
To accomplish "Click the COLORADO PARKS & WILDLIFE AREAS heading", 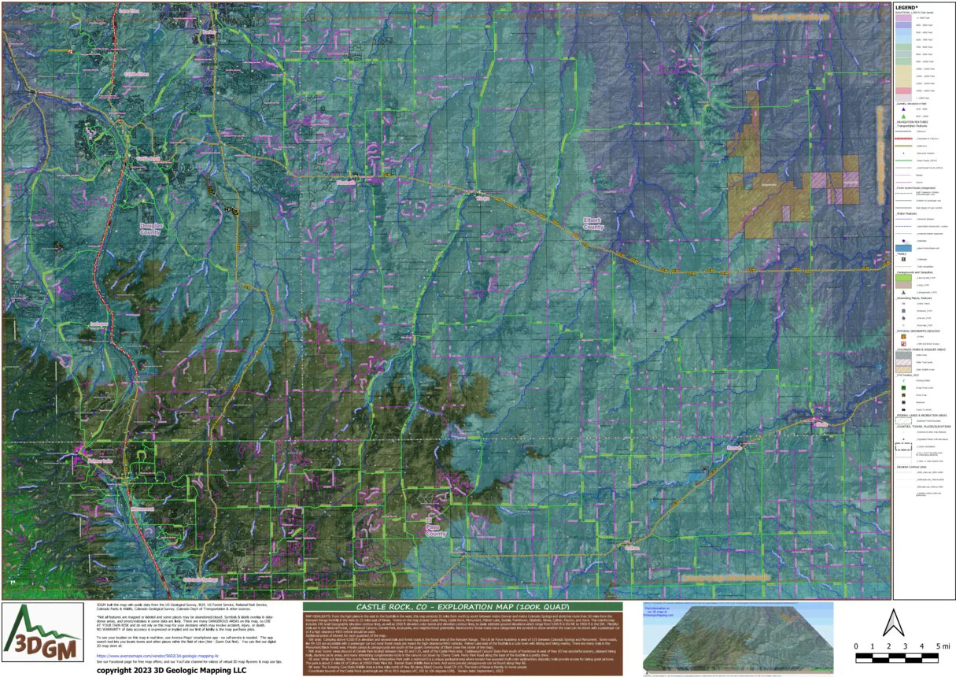I will (921, 349).
